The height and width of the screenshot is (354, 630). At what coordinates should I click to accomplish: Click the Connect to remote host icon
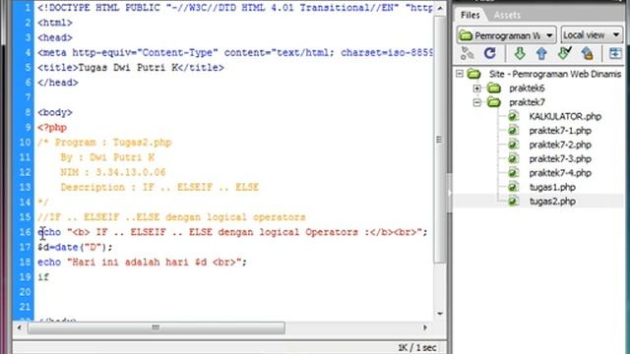(x=467, y=53)
